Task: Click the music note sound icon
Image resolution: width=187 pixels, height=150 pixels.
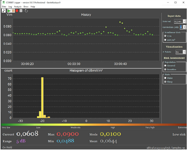Action: point(4,11)
